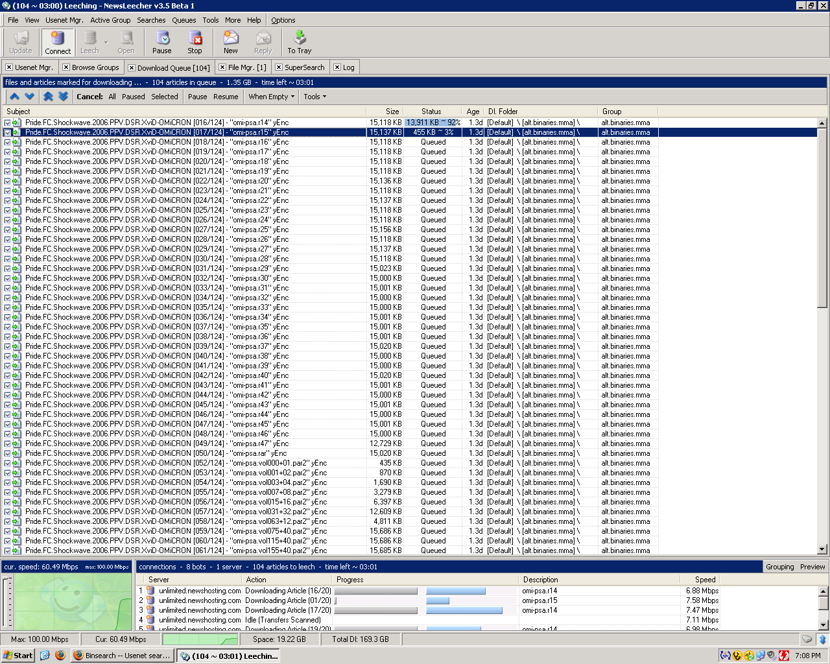Screen dimensions: 830x664
Task: Uncheck the omi-psa.vol155+40.par2 checkbox
Action: point(8,551)
